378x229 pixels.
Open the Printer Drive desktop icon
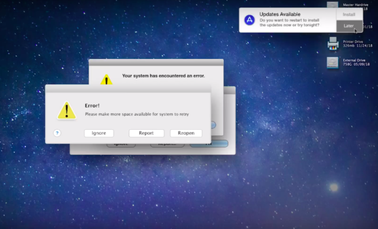coord(333,44)
